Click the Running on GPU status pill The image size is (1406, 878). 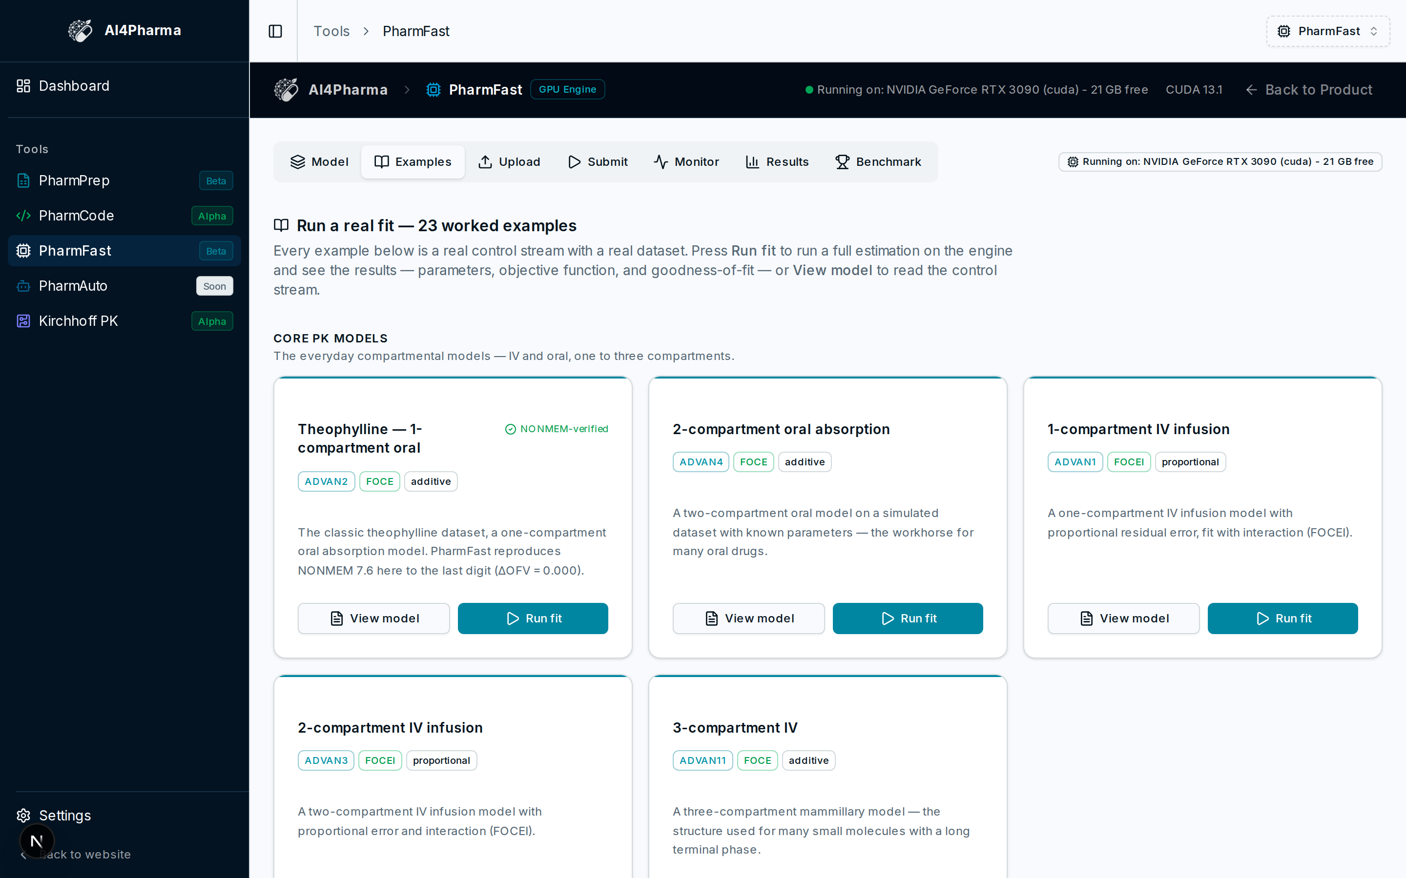[1220, 162]
